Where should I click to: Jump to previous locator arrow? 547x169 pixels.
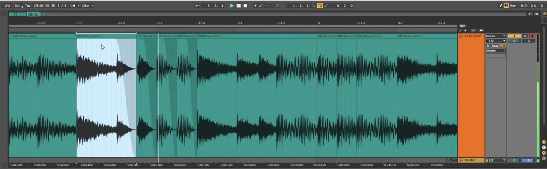[x=460, y=30]
